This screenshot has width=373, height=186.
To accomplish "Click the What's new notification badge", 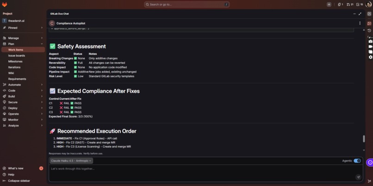I will 41,168.
